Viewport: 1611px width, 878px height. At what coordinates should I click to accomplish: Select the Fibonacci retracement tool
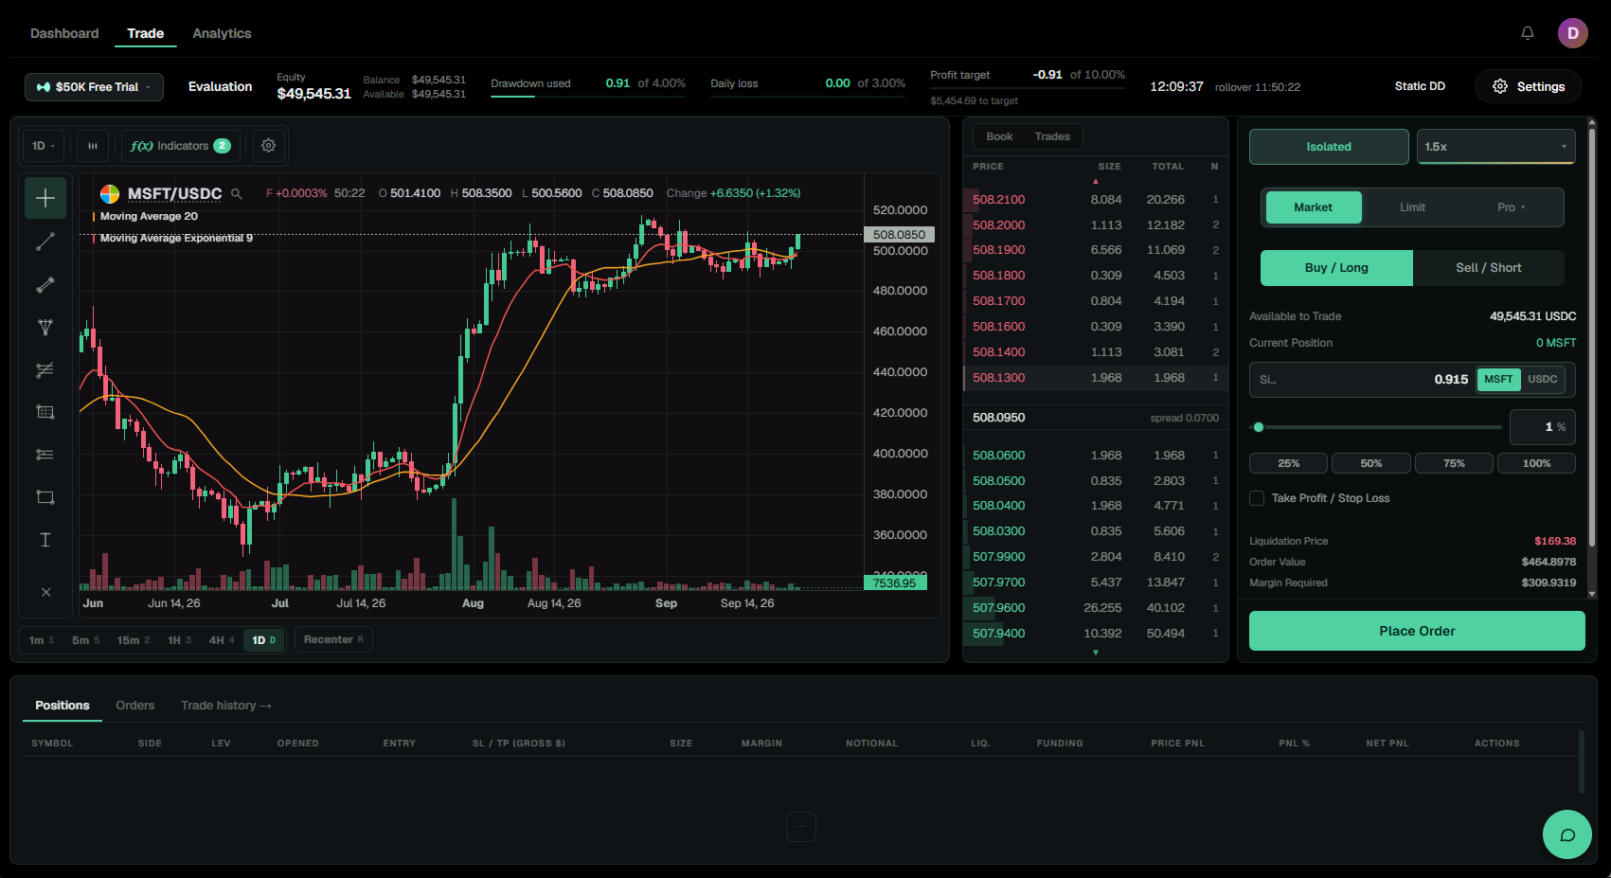[45, 412]
